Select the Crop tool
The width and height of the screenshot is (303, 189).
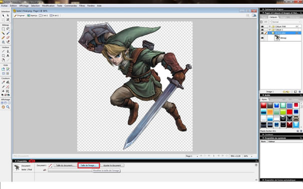(x=8, y=19)
